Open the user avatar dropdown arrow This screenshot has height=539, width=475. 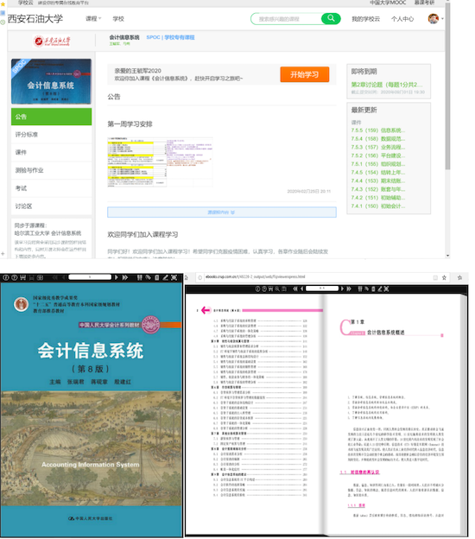tap(442, 19)
